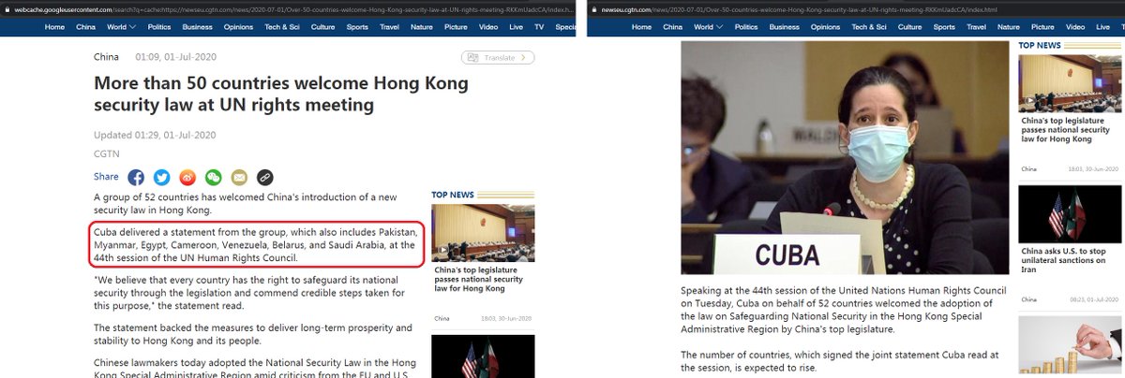The height and width of the screenshot is (378, 1125).
Task: Open Tech & Sci in left window navigation
Action: (x=282, y=27)
